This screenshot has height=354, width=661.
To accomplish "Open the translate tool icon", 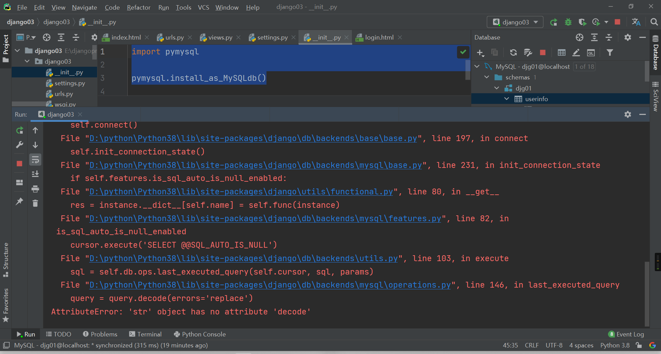I will [x=636, y=22].
